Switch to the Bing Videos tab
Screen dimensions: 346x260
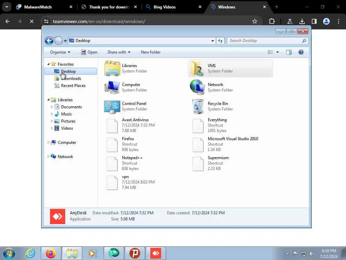click(x=174, y=7)
